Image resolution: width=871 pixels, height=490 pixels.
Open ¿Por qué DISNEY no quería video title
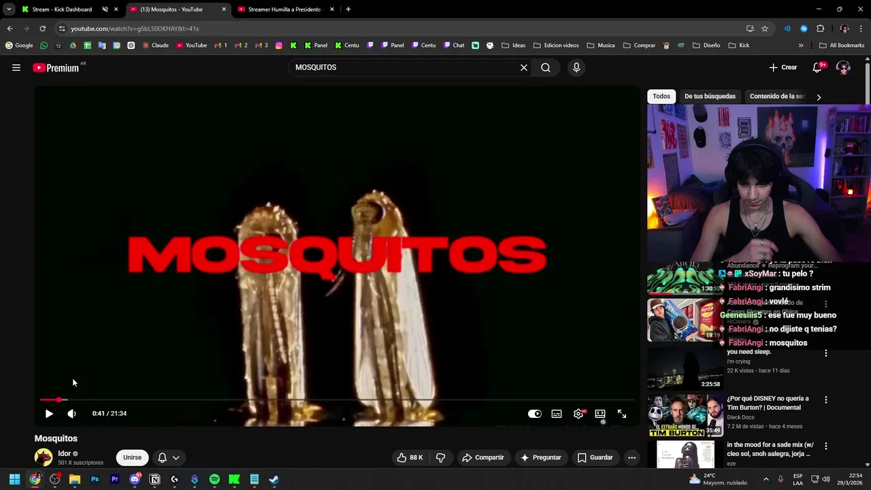(768, 403)
